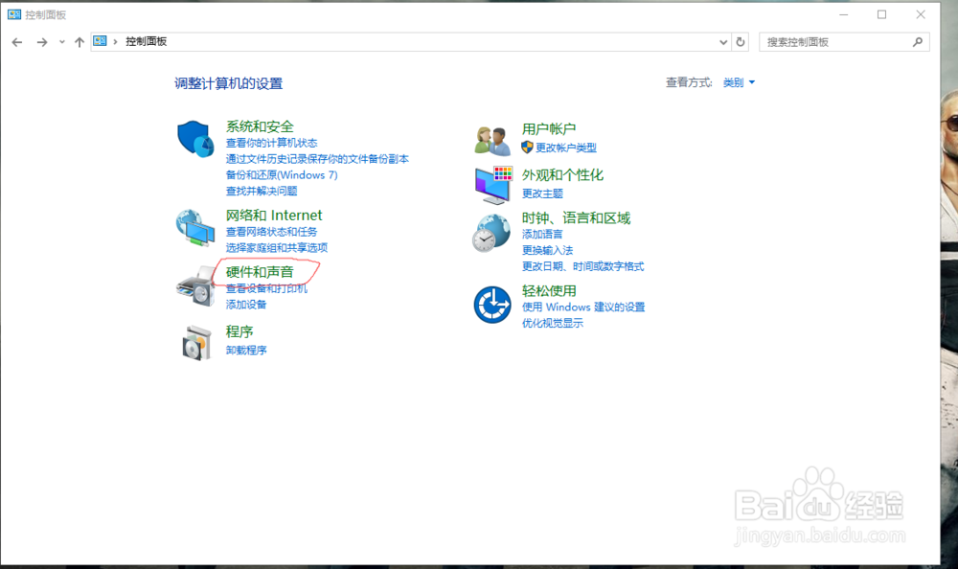This screenshot has height=569, width=958.
Task: Click the Control Panel icon in the address bar
Action: [100, 41]
